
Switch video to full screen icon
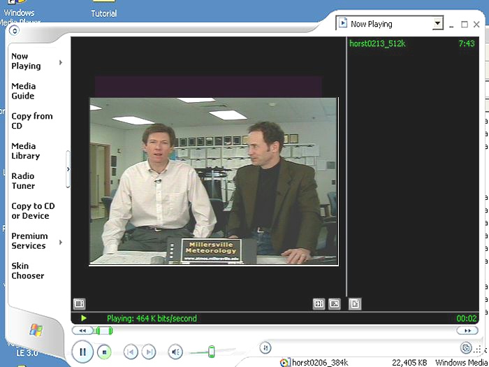coord(335,303)
